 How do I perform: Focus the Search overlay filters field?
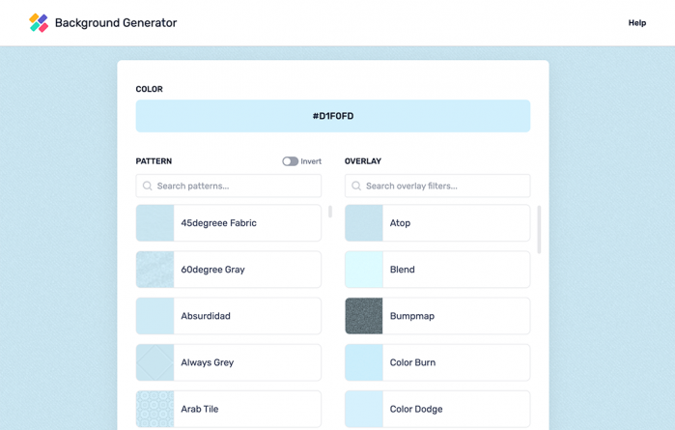pyautogui.click(x=444, y=186)
